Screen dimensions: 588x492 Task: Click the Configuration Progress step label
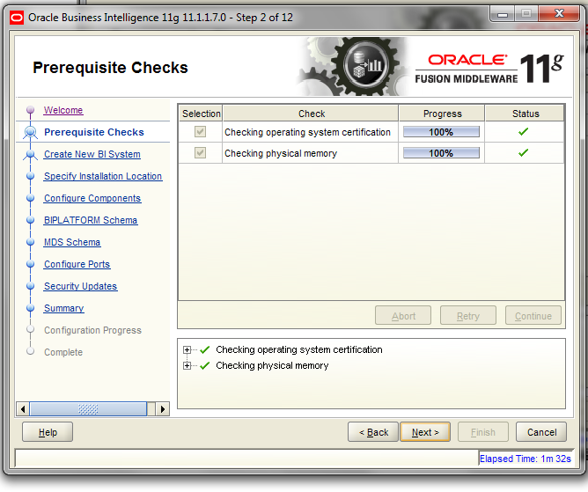point(92,330)
